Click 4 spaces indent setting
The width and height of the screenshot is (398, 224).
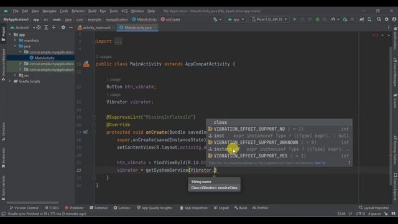tap(374, 214)
